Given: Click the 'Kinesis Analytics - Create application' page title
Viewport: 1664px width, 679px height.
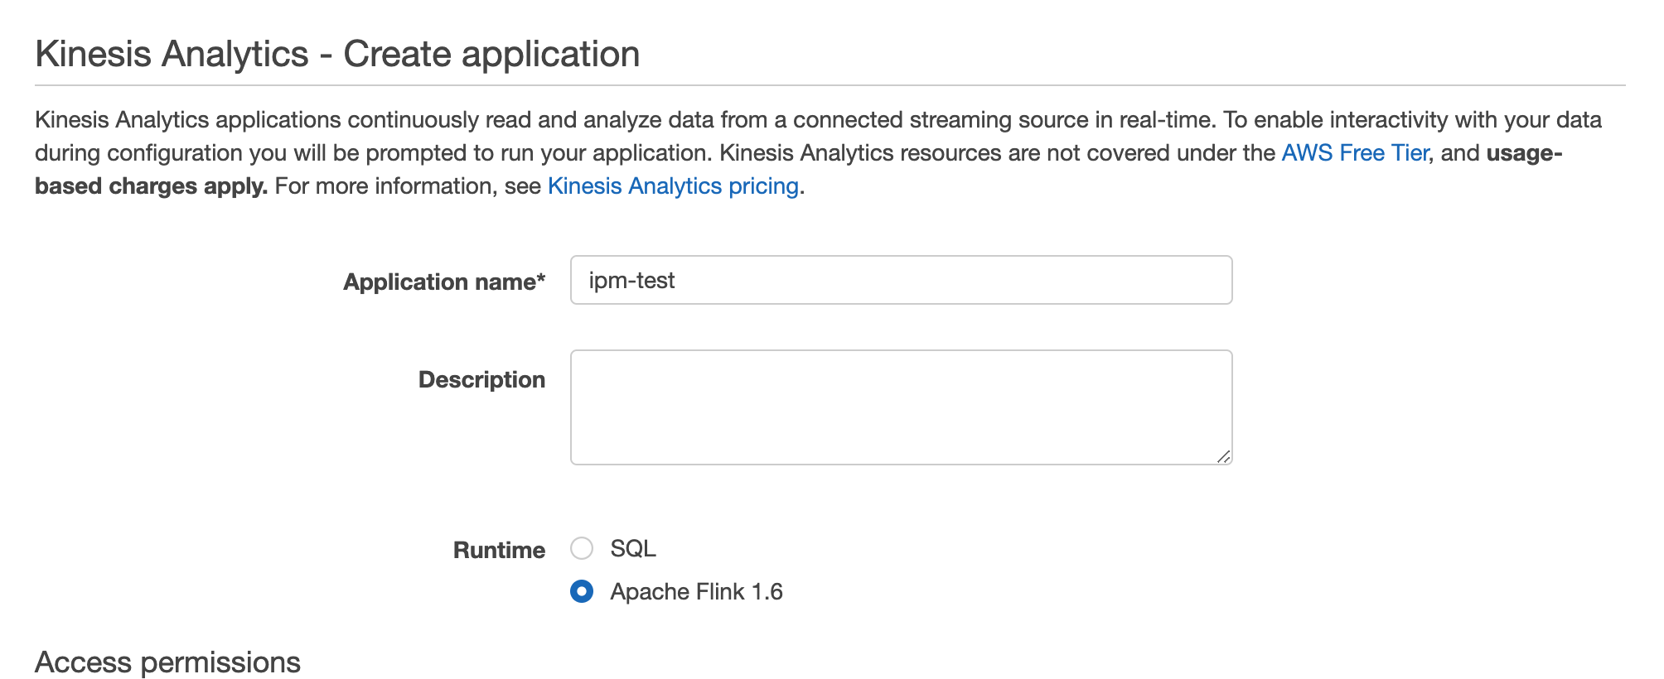Looking at the screenshot, I should (x=337, y=55).
